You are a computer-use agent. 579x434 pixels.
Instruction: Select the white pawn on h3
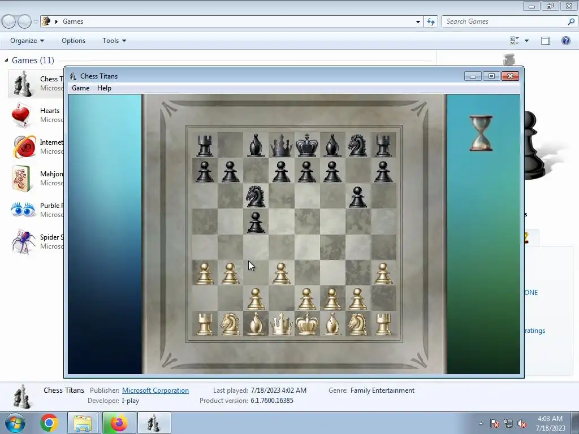383,274
